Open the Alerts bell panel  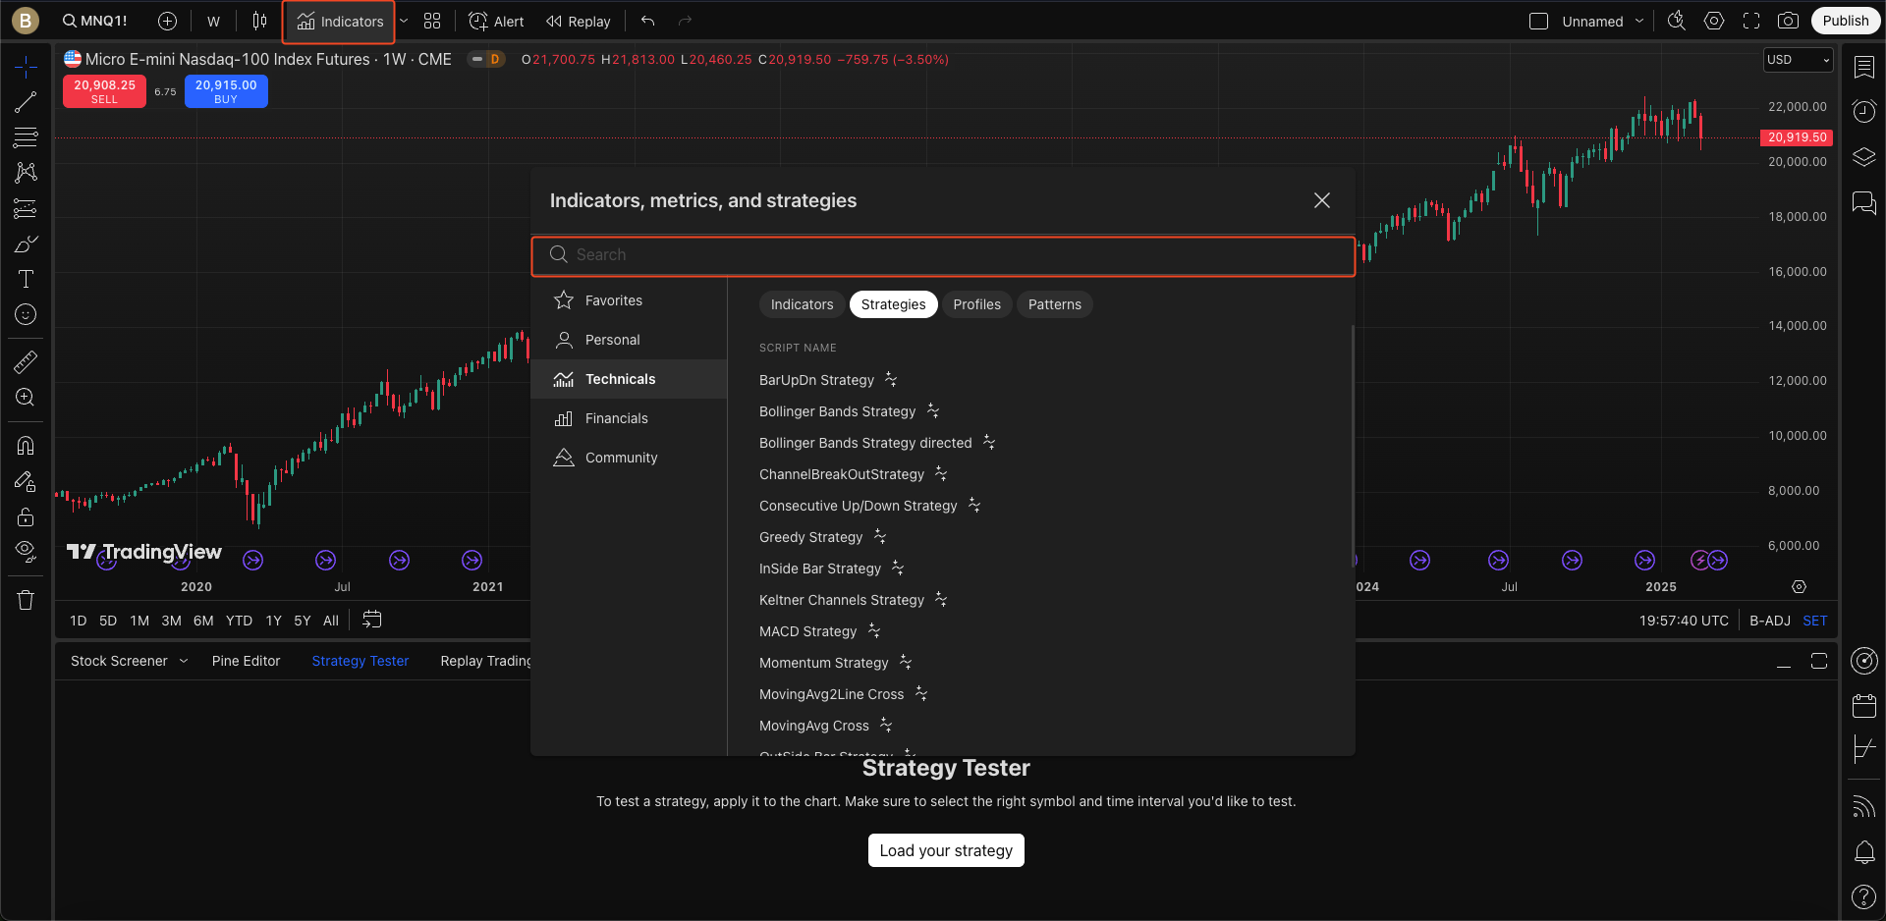1863,852
